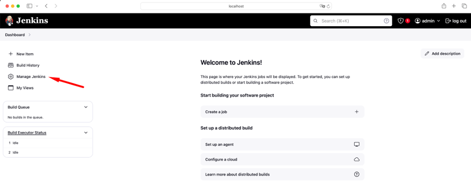471x194 pixels.
Task: Focus the Jenkins search field
Action: [x=351, y=21]
